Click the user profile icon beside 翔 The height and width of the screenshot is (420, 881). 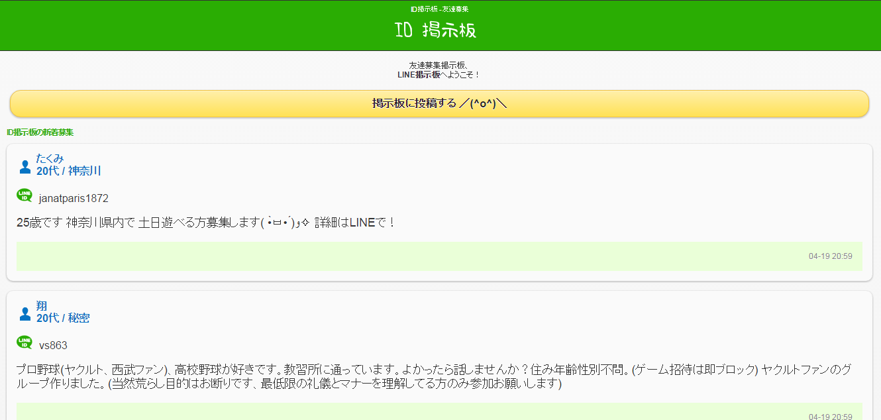(x=25, y=313)
